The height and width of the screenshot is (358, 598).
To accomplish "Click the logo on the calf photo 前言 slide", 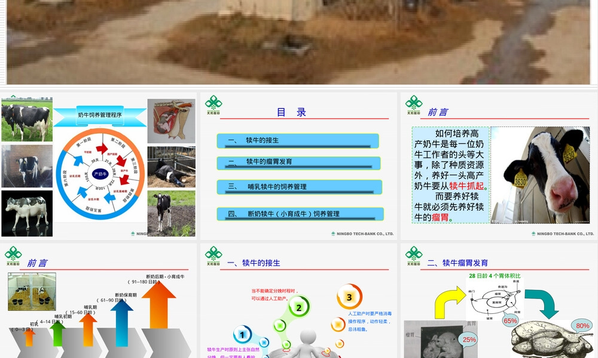I will pyautogui.click(x=414, y=104).
